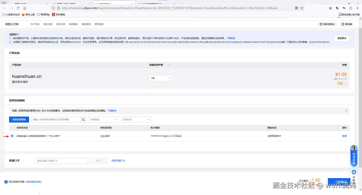Image resolution: width=362 pixels, height=195 pixels.
Task: Open the 全部类型 filter dropdown
Action: (104, 119)
